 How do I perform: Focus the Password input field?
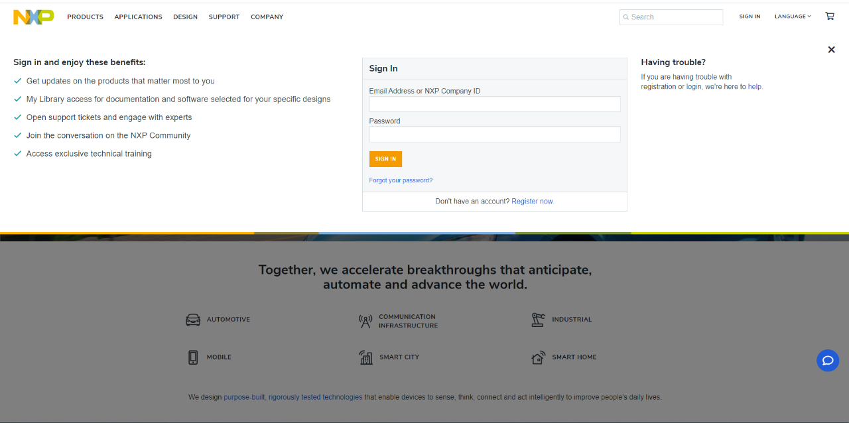pos(495,135)
